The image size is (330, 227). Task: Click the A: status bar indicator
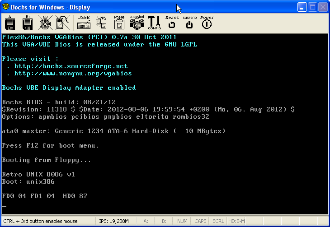[146, 221]
